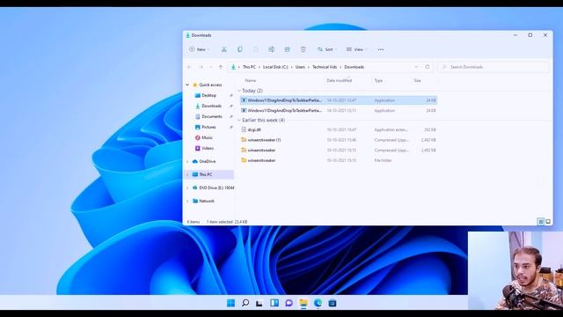The width and height of the screenshot is (563, 317).
Task: Open the View layout menu
Action: (356, 49)
